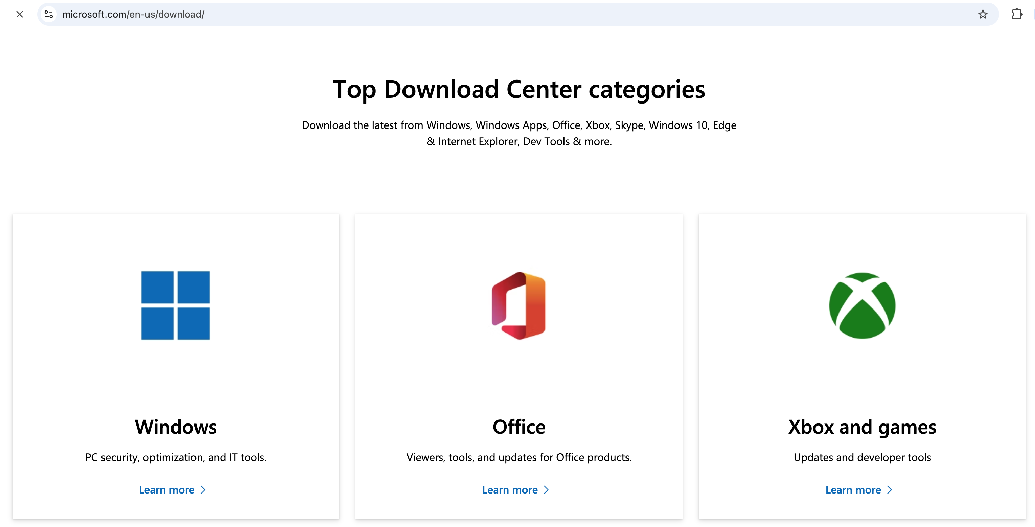Open Learn more link under Windows
The width and height of the screenshot is (1035, 527).
coord(172,490)
